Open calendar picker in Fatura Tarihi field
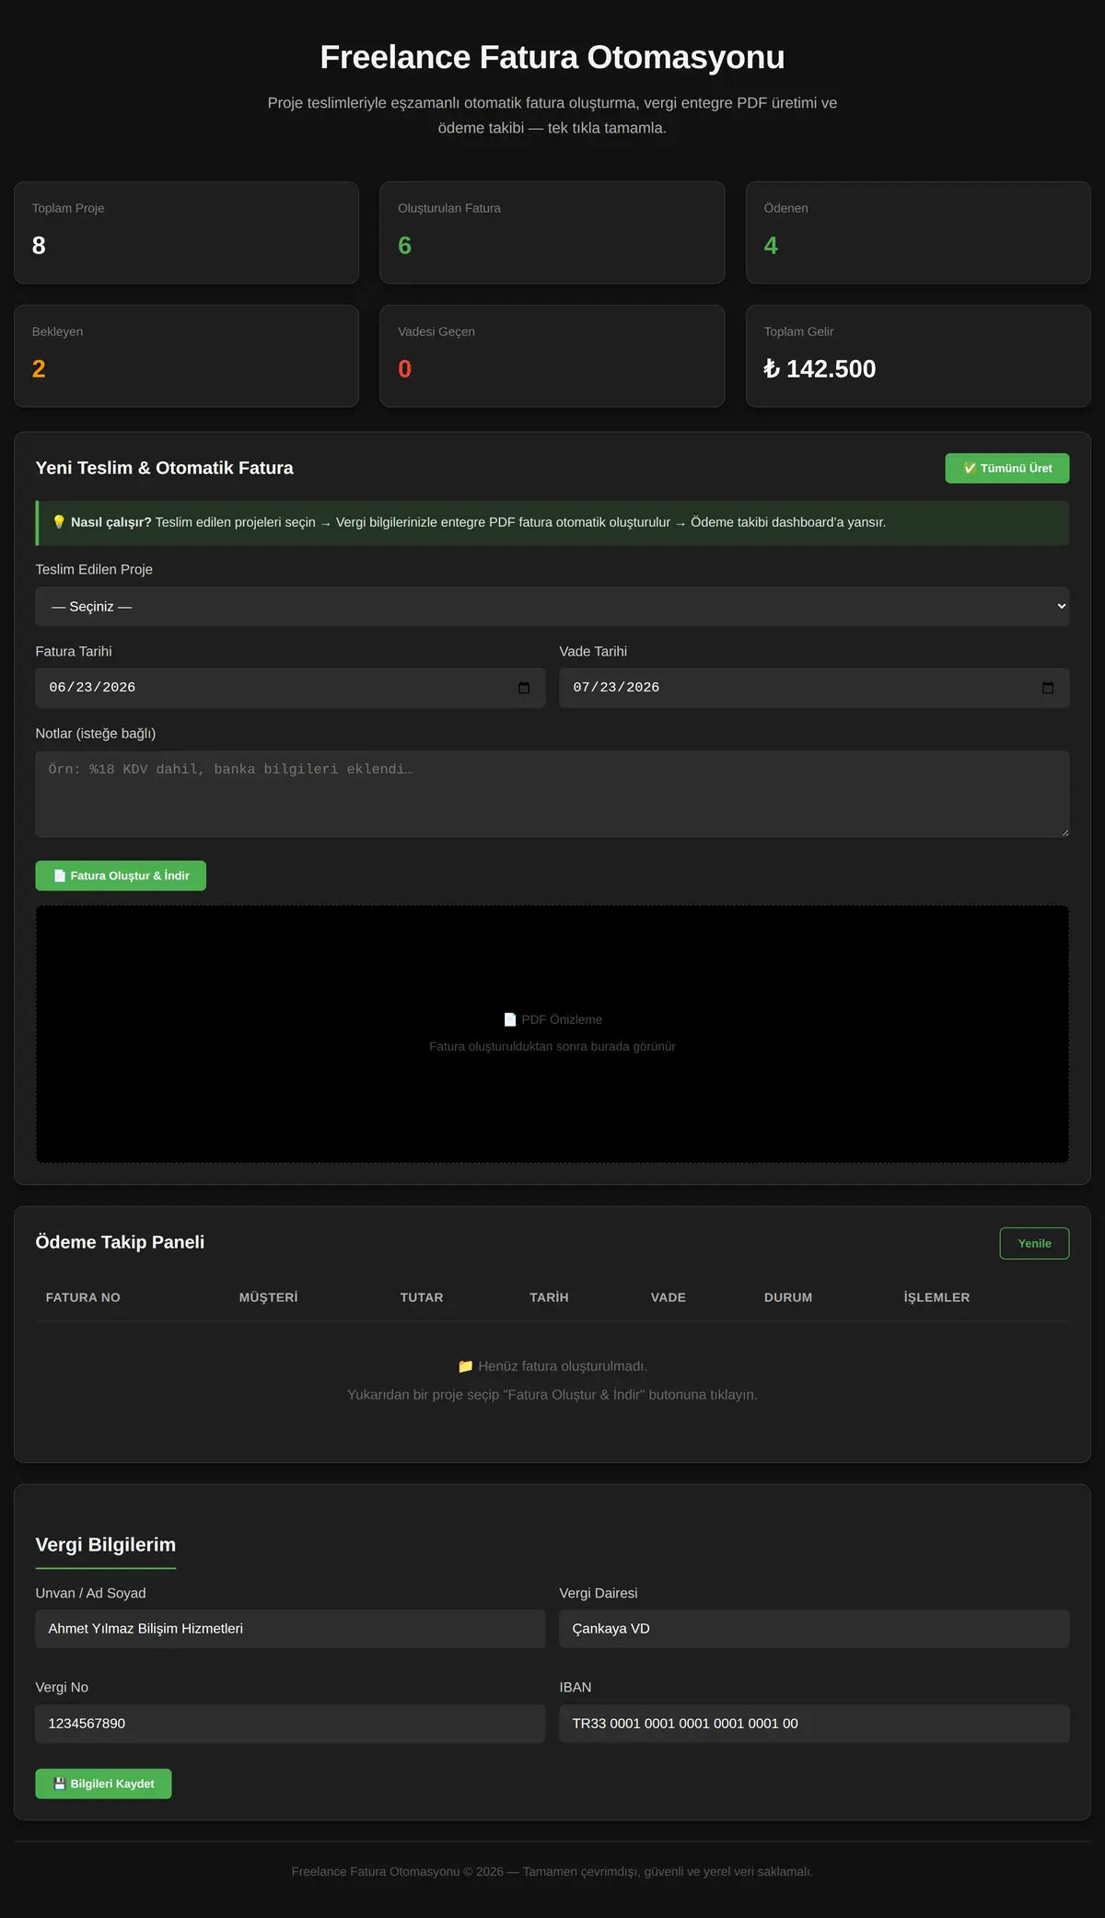 click(x=524, y=688)
